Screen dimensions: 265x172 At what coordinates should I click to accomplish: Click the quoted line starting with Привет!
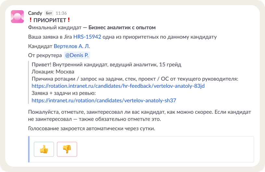107,64
